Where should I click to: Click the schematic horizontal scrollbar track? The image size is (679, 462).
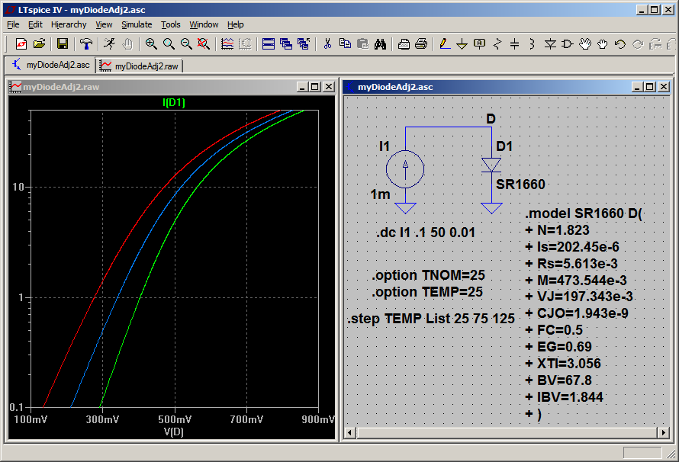pyautogui.click(x=507, y=432)
